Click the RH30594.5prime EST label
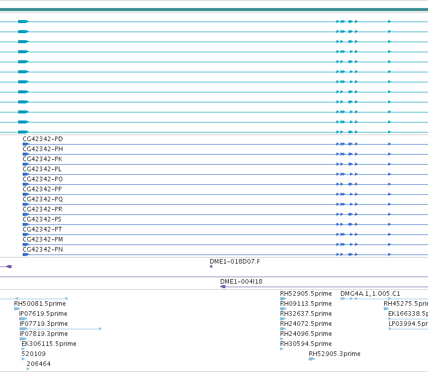 tap(306, 344)
